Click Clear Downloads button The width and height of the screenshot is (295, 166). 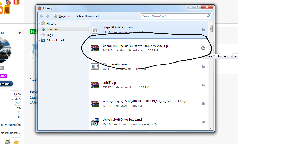point(88,16)
